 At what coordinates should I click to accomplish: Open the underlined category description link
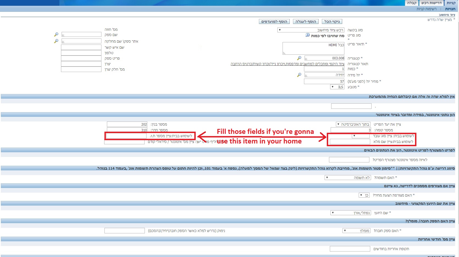coord(287,64)
